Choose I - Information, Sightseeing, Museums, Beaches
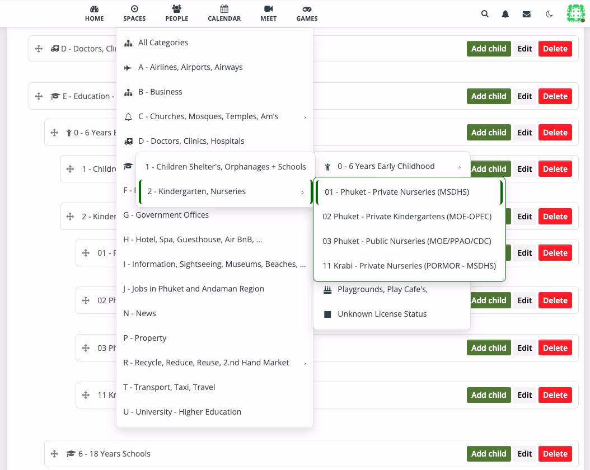 (214, 264)
